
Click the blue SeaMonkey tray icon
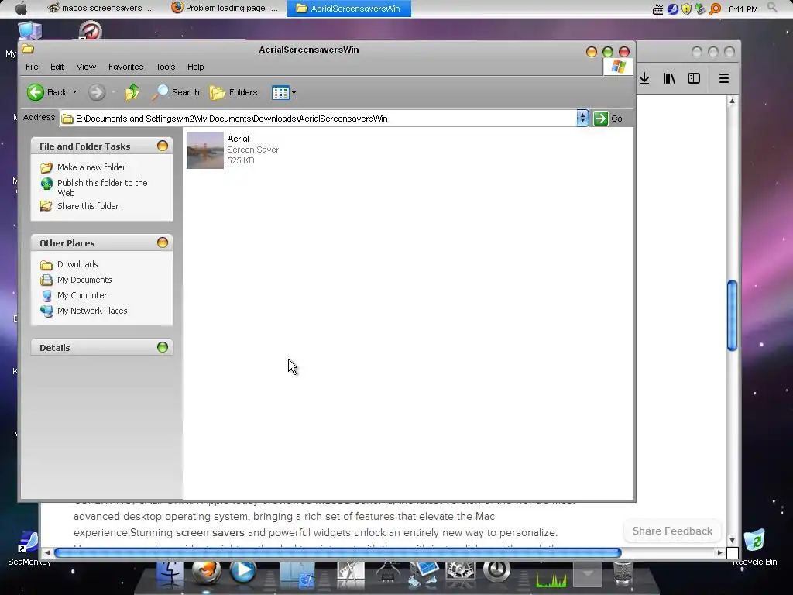(x=673, y=9)
